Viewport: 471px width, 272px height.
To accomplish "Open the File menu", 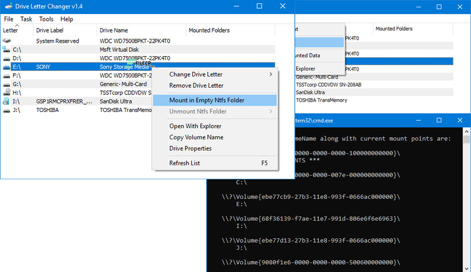I will pos(8,19).
